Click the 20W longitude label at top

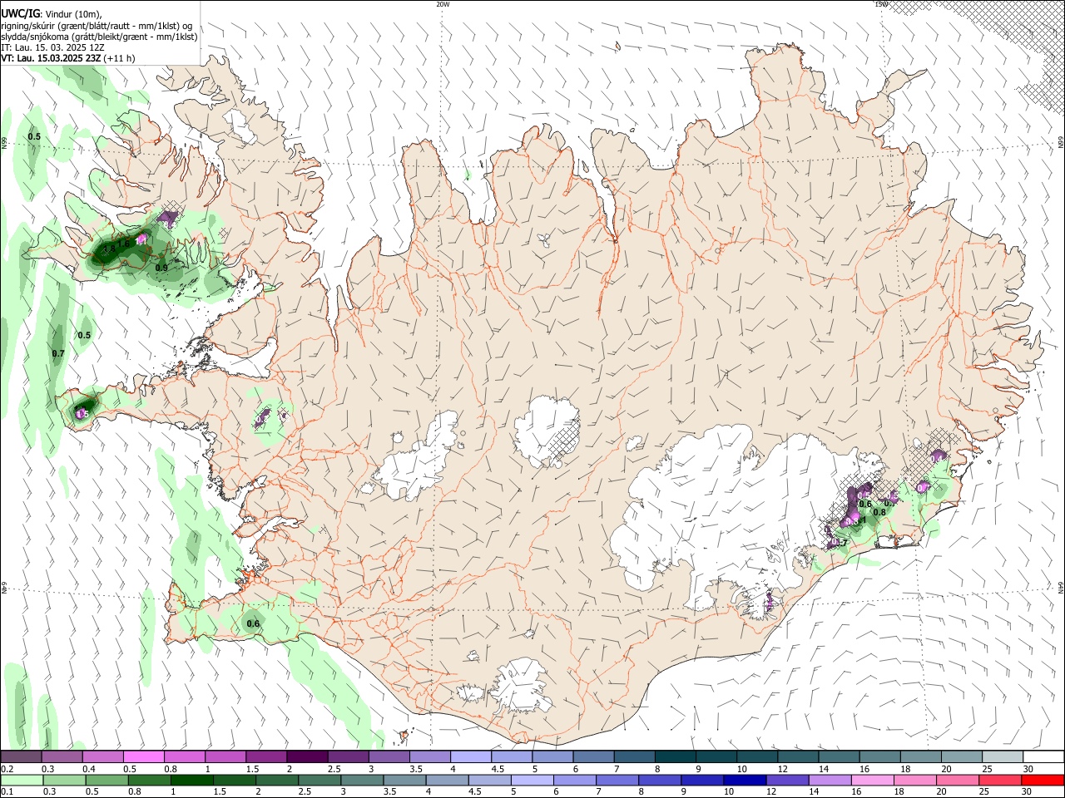(x=443, y=4)
